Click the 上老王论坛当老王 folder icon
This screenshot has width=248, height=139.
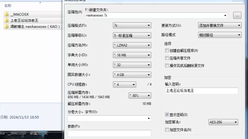tap(7, 20)
